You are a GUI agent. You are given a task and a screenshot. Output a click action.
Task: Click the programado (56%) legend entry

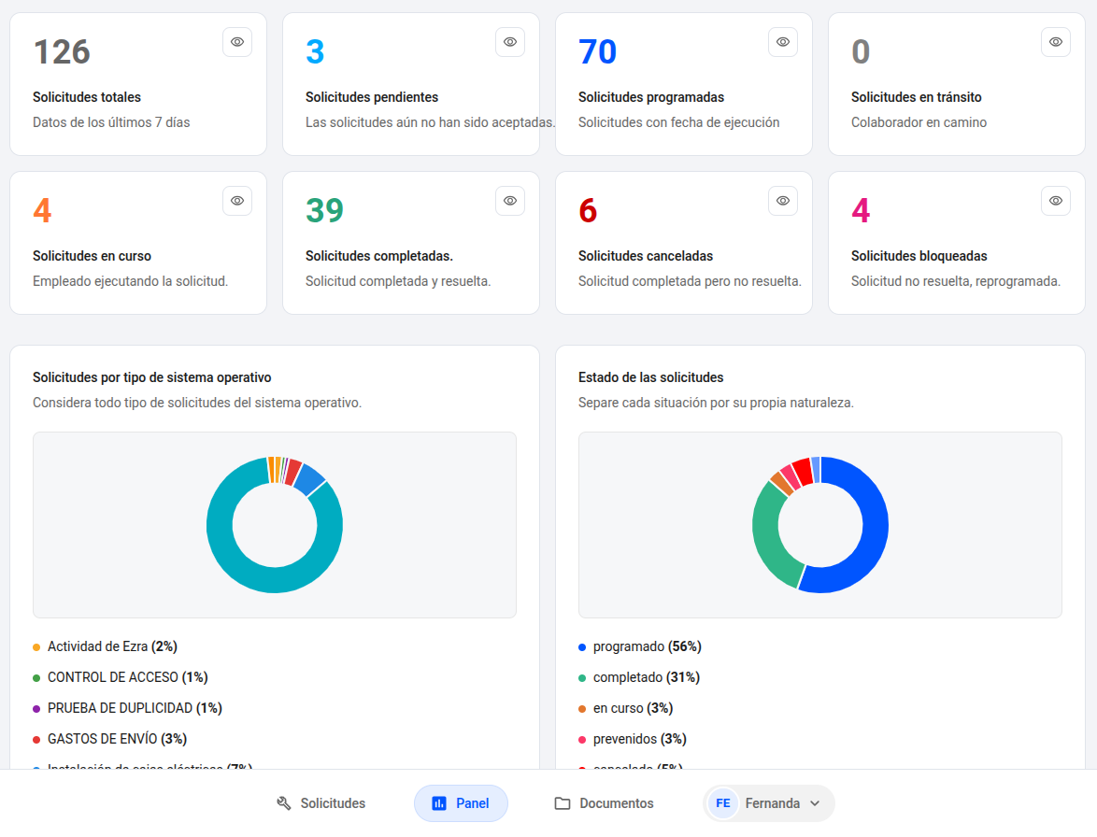point(640,646)
